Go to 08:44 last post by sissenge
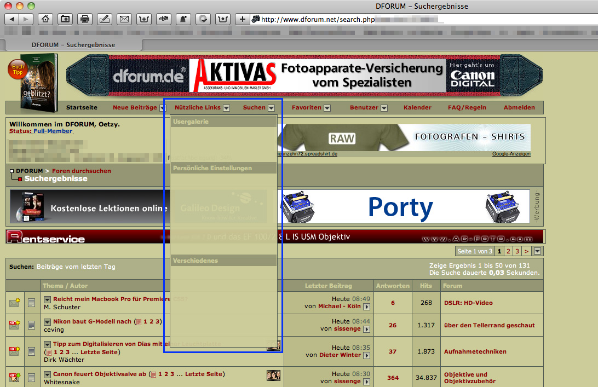 coord(366,329)
